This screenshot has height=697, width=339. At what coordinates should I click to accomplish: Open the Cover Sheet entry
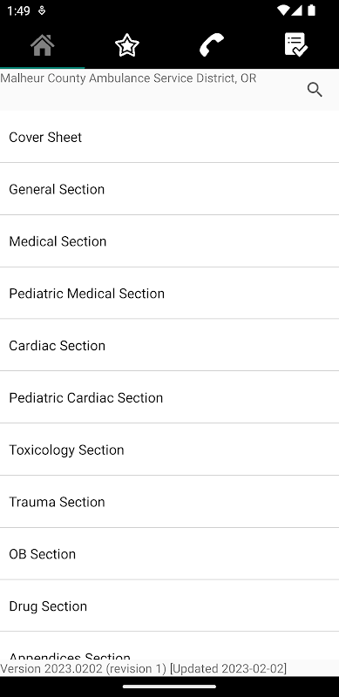coord(169,137)
